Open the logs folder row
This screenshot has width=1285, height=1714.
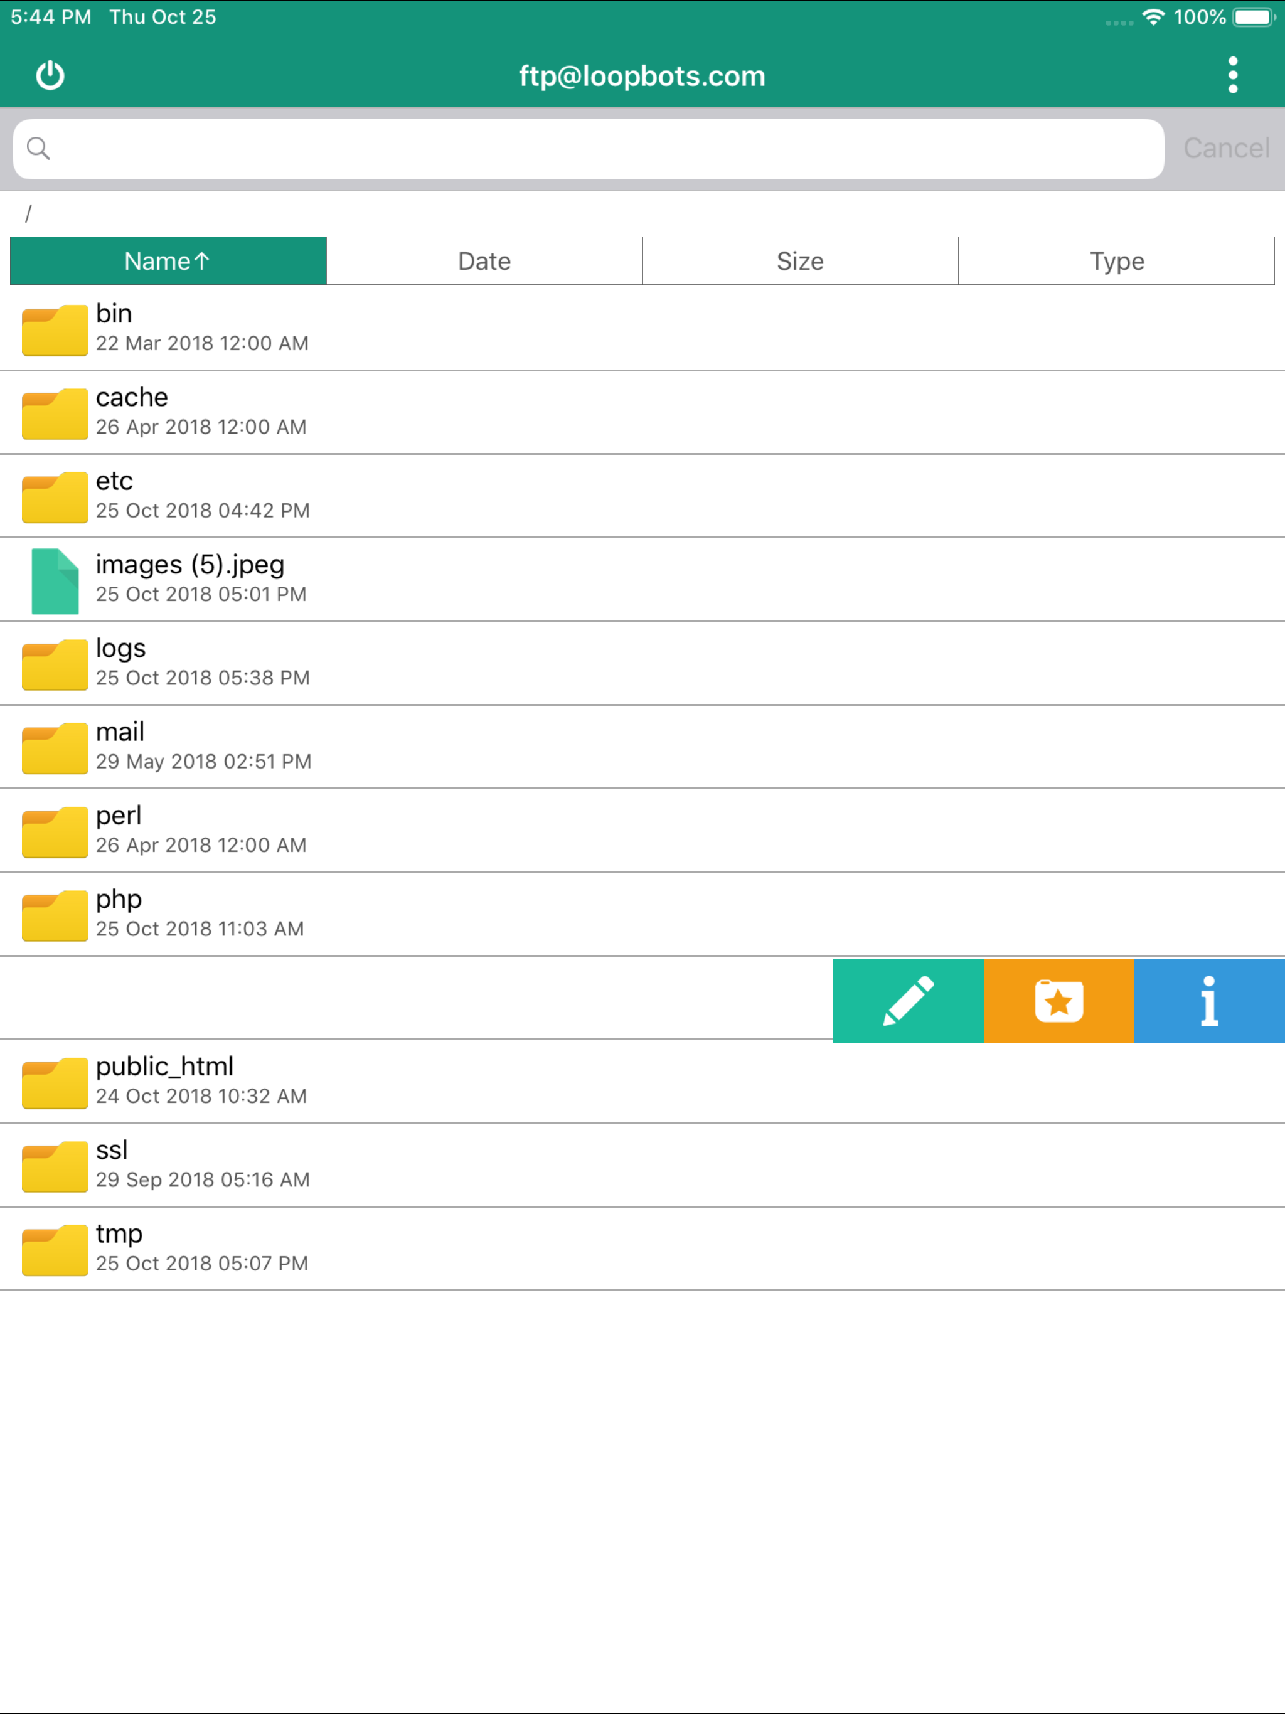(x=121, y=663)
